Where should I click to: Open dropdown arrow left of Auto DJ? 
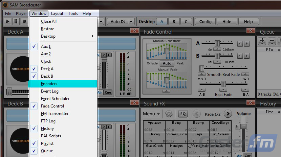coord(101,21)
